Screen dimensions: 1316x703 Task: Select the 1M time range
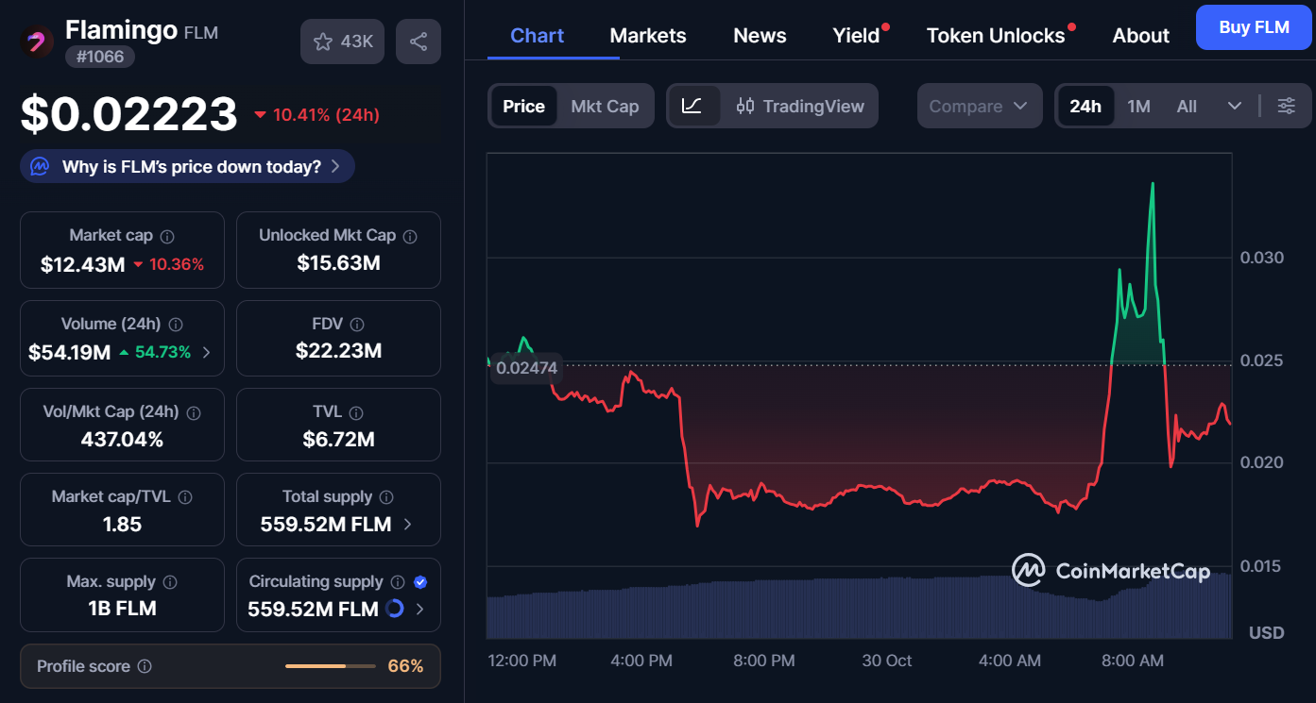tap(1138, 106)
